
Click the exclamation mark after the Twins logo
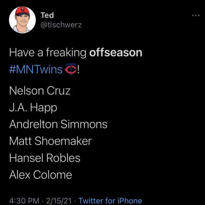(x=78, y=69)
